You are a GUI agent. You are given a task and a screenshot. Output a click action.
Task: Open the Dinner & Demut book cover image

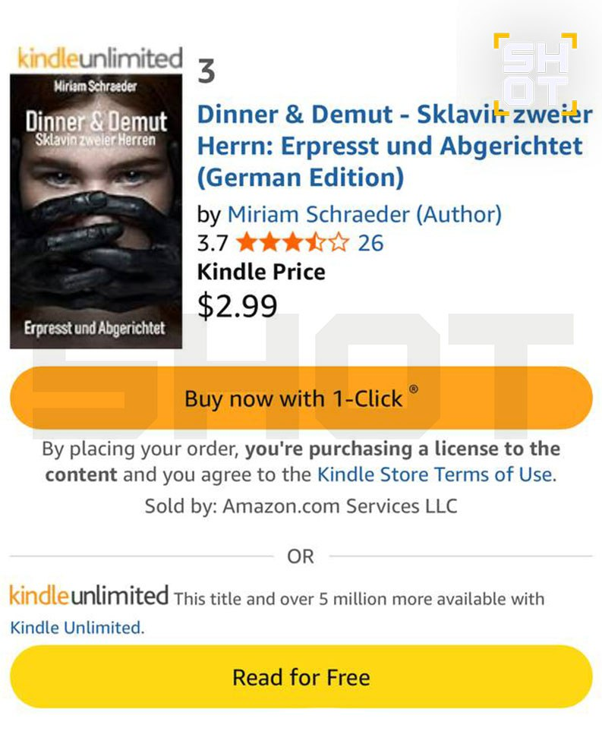96,210
